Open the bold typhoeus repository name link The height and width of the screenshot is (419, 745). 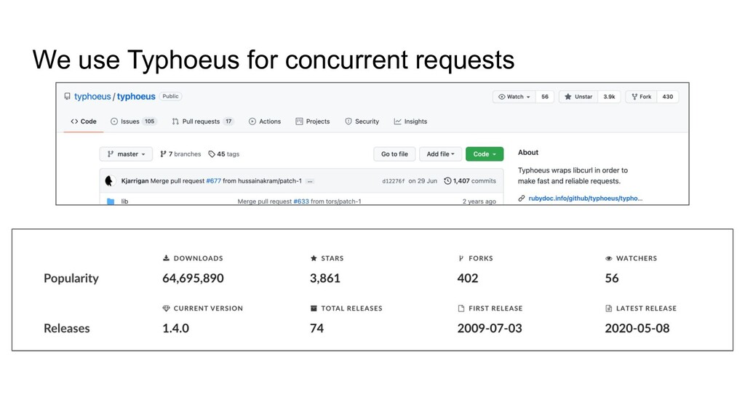tap(136, 97)
